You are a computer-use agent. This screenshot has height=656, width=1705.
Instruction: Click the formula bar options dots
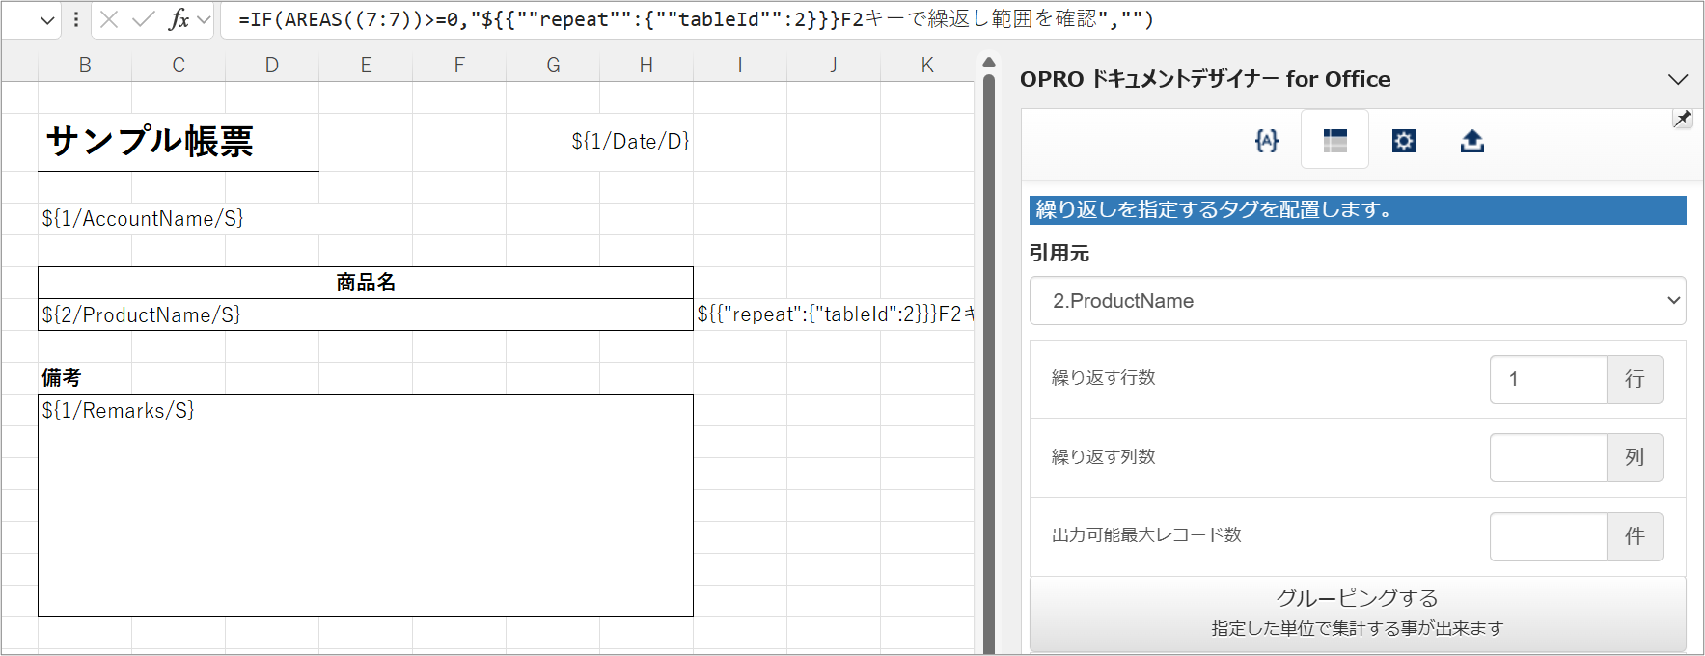[x=76, y=19]
